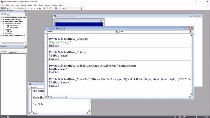This screenshot has height=118, width=210.
Task: Expand the Solver project node
Action: 1,19
